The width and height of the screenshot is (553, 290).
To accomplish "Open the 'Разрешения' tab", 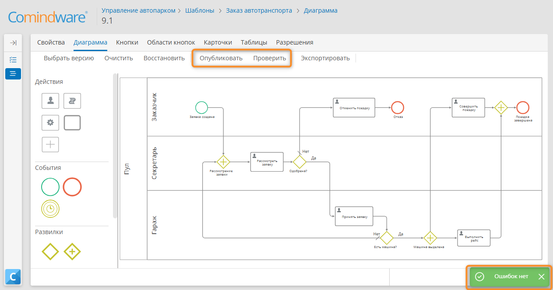I will [x=295, y=42].
